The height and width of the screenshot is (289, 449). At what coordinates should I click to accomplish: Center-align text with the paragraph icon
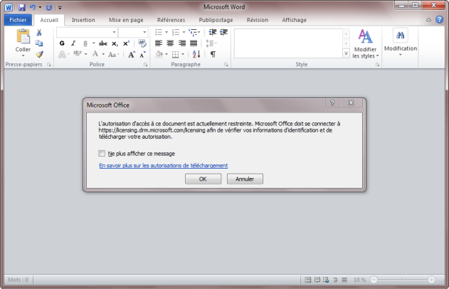pyautogui.click(x=171, y=43)
